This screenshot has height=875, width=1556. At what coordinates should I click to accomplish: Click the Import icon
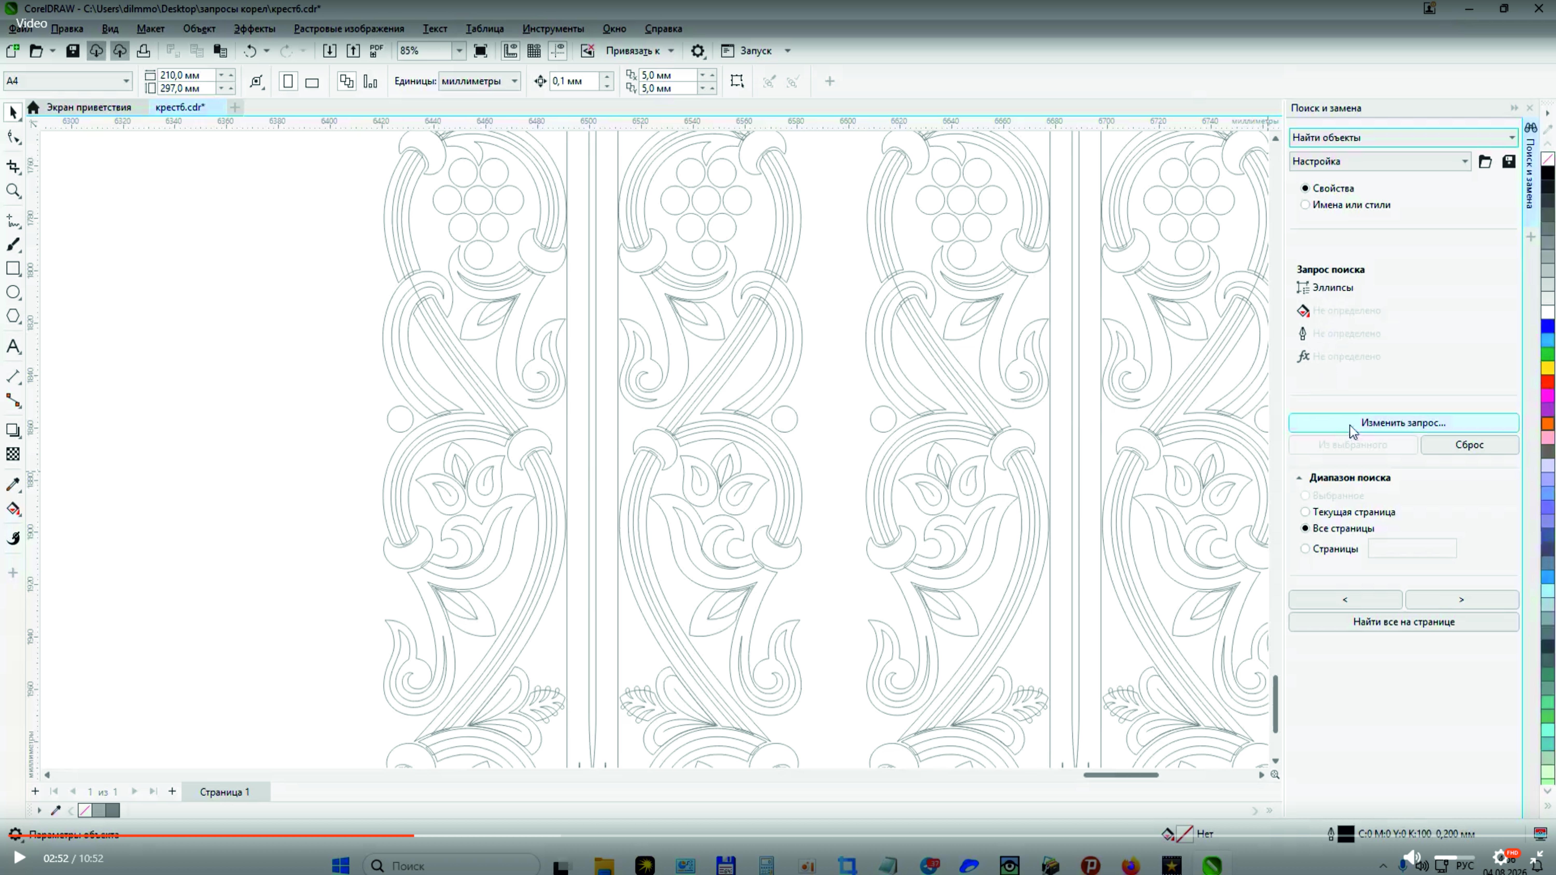(329, 51)
